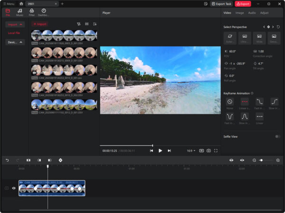
Task: Go to the home screen icon
Action: click(x=21, y=4)
